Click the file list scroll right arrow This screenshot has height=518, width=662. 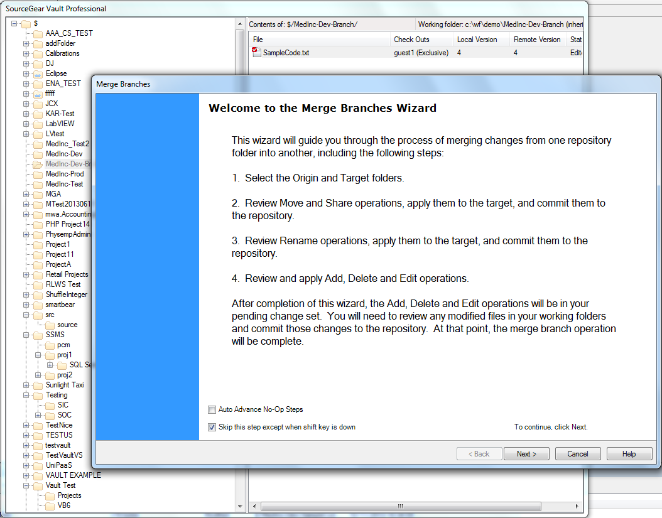pos(577,506)
